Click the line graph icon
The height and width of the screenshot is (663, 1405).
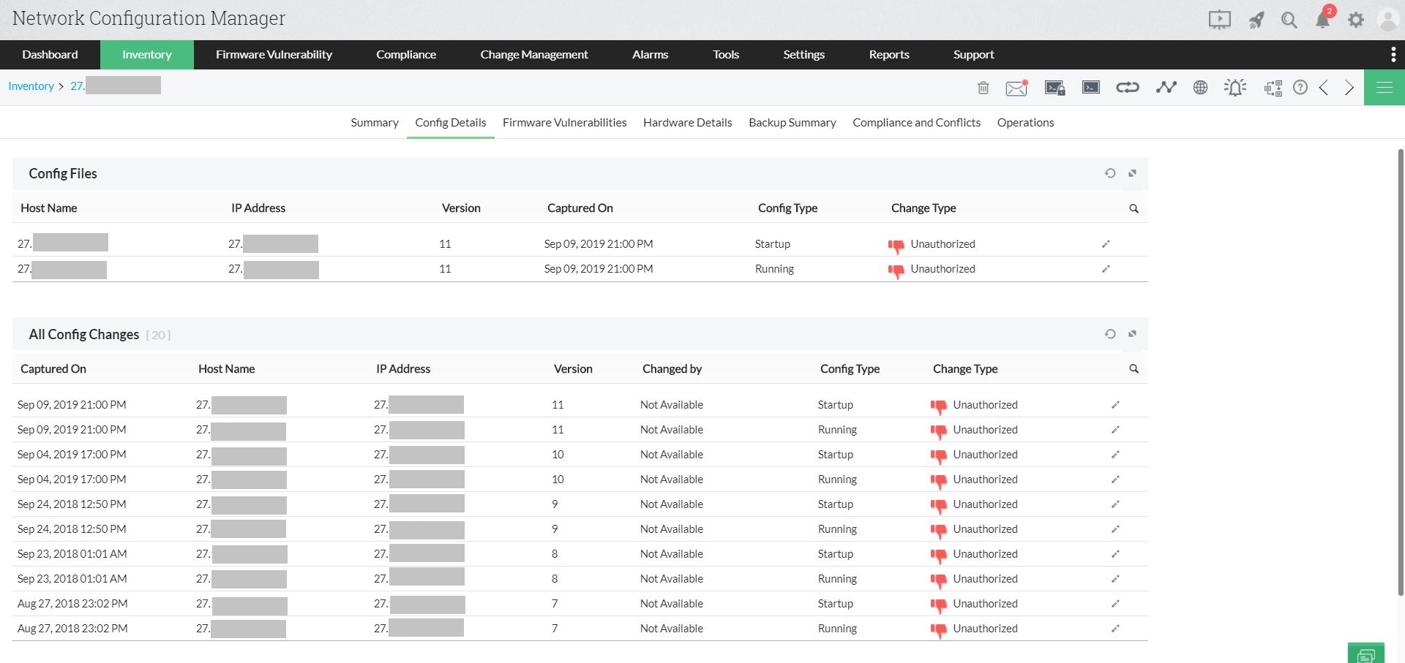coord(1166,88)
